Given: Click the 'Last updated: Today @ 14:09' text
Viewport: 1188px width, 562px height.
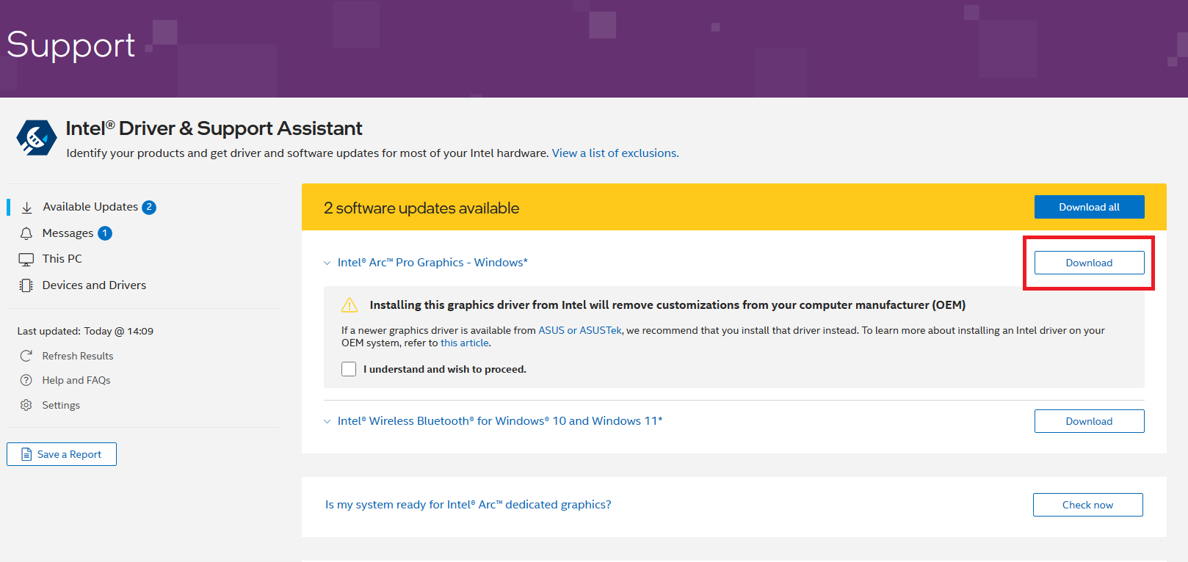Looking at the screenshot, I should (x=85, y=331).
